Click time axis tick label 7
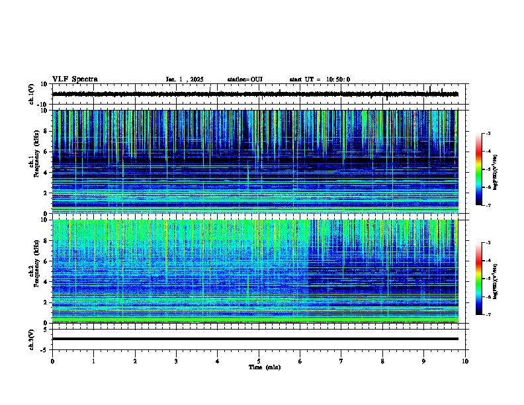This screenshot has height=405, width=524. click(x=341, y=361)
